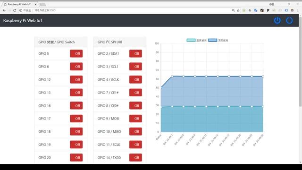The height and width of the screenshot is (170, 302).
Task: Toggle GPIO 20 Off switch
Action: click(x=76, y=157)
